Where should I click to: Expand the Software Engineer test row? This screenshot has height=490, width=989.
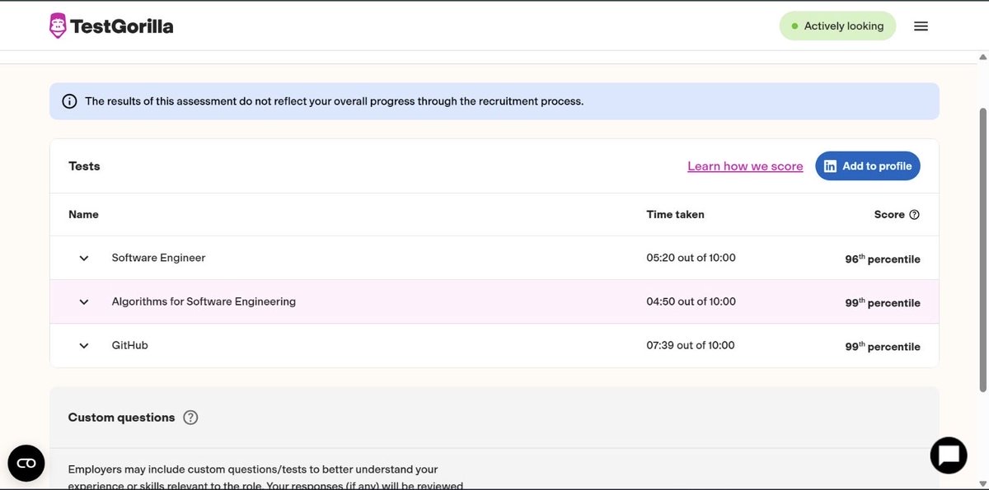[84, 259]
